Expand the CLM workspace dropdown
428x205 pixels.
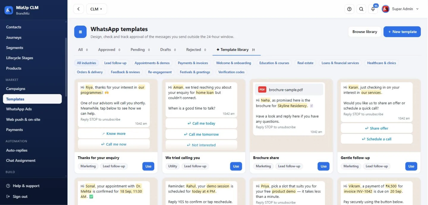[97, 9]
